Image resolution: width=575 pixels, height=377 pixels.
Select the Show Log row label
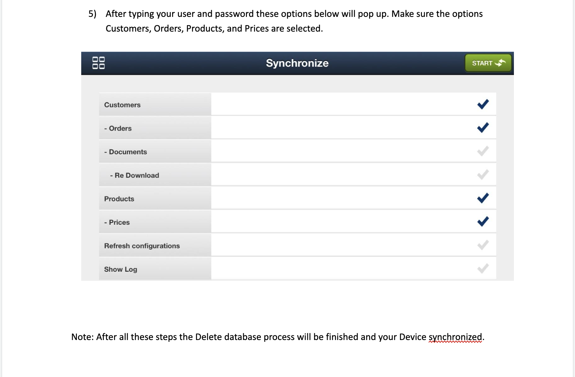click(x=120, y=270)
